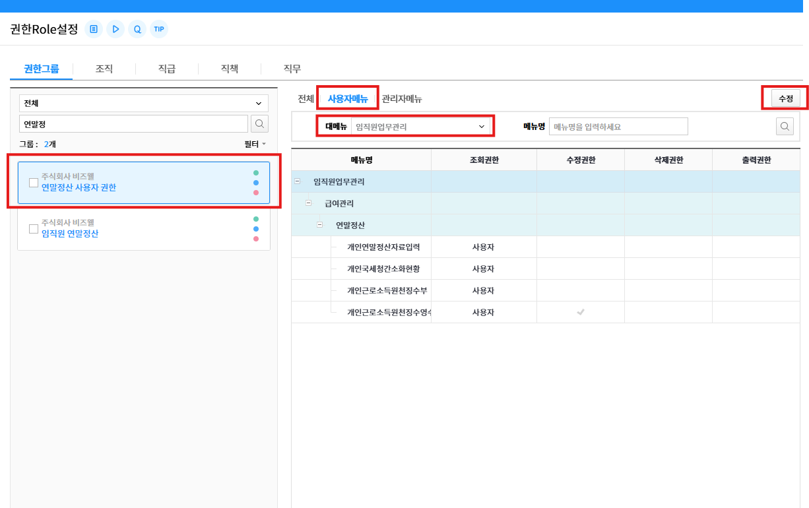This screenshot has width=809, height=508.
Task: Click the 메뉴명 search magnifier icon
Action: coord(785,127)
